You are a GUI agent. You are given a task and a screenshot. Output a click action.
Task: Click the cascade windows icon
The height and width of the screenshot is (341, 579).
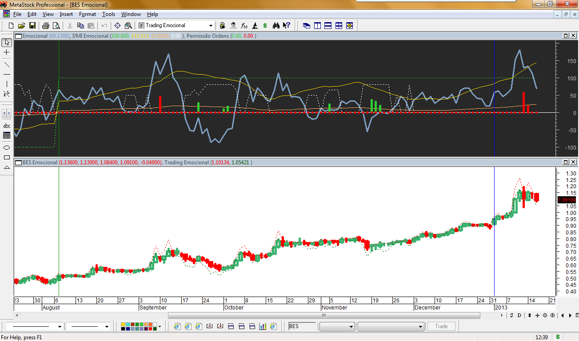pyautogui.click(x=307, y=26)
